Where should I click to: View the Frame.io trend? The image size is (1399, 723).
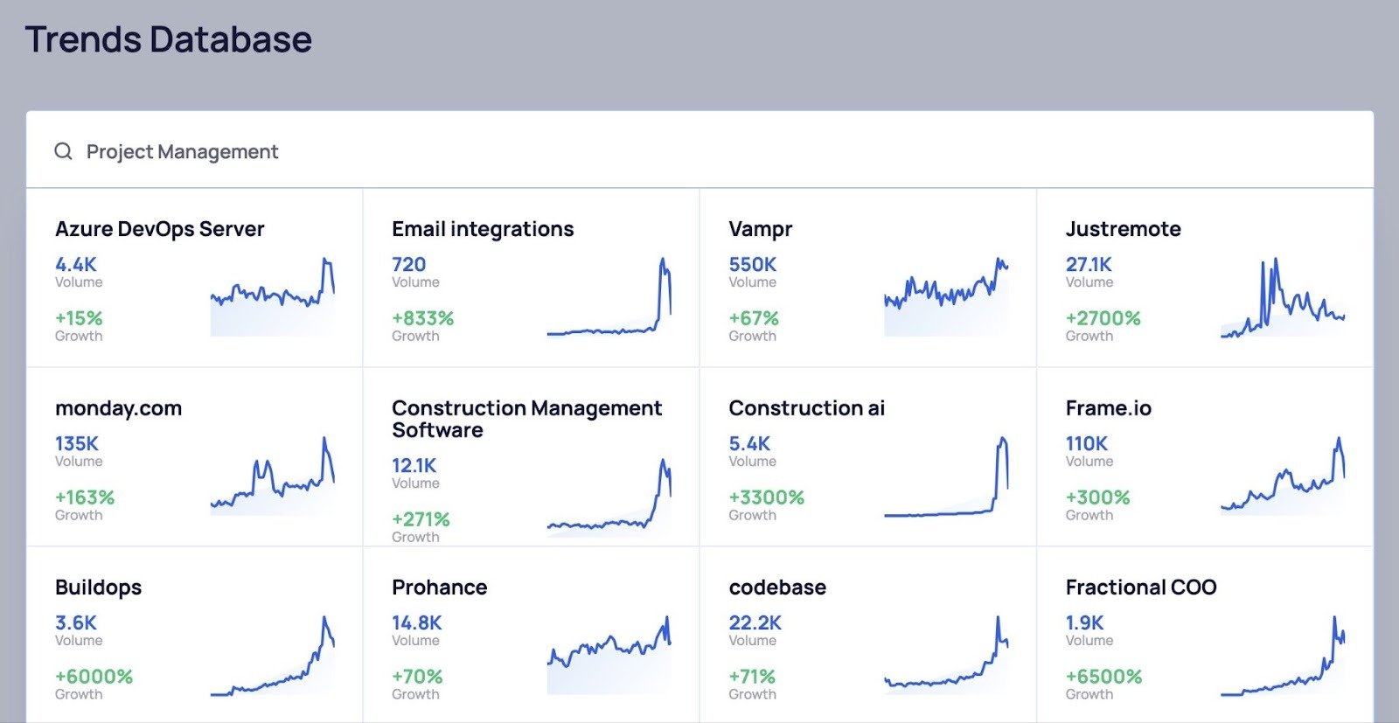pyautogui.click(x=1108, y=407)
